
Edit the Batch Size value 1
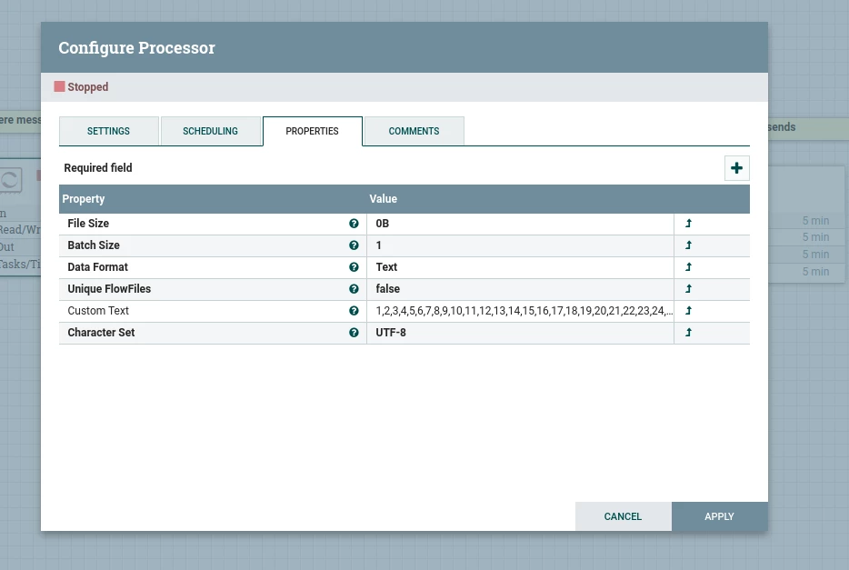tap(520, 245)
